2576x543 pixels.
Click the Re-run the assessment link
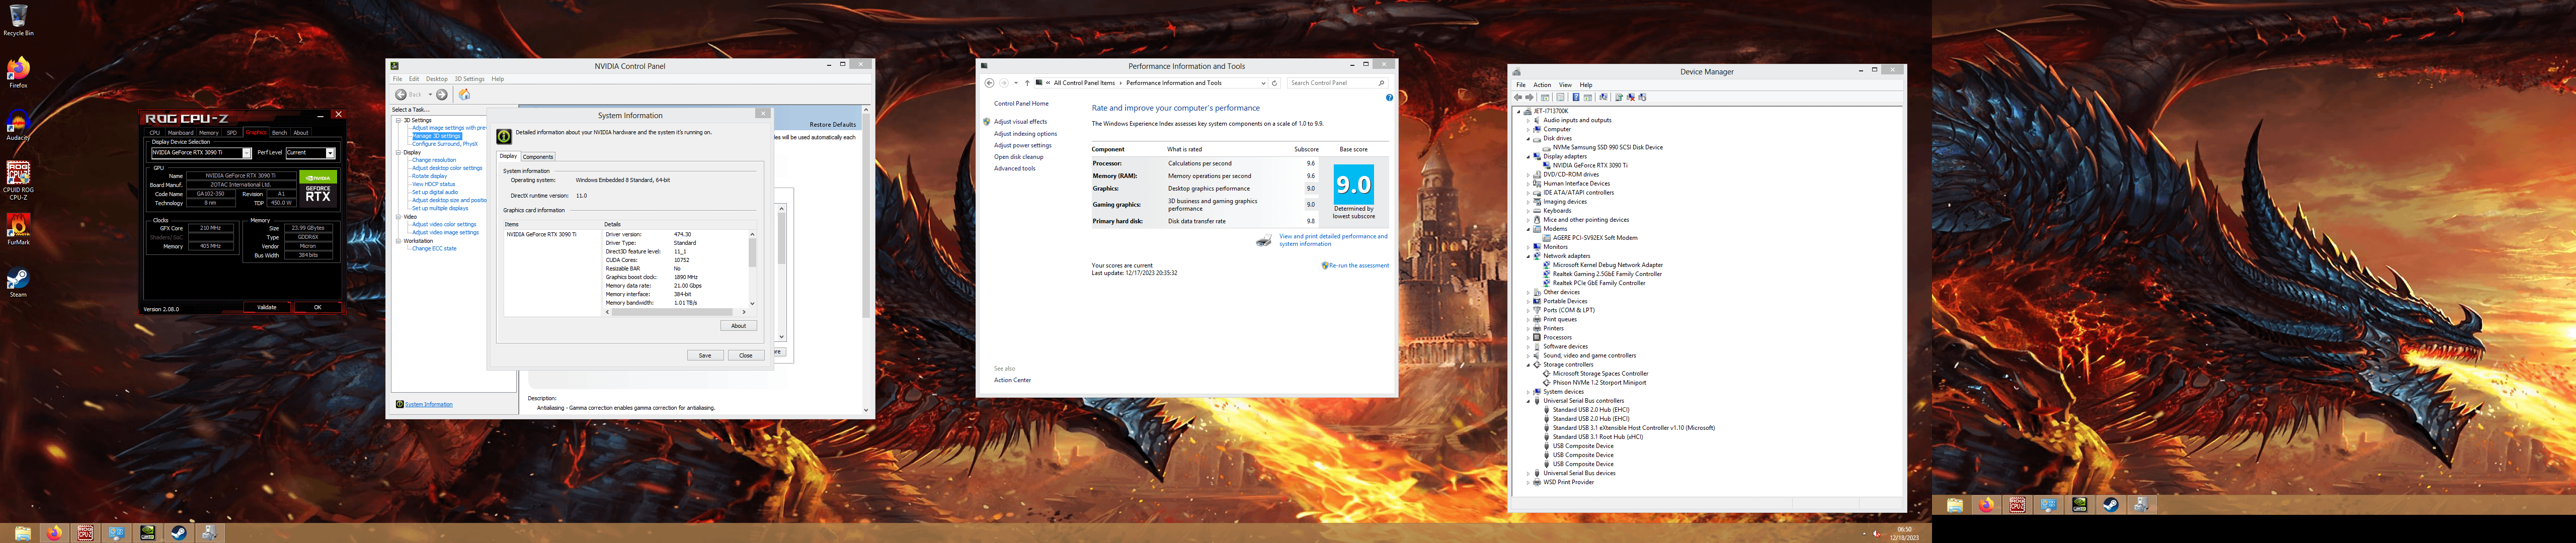coord(1358,265)
